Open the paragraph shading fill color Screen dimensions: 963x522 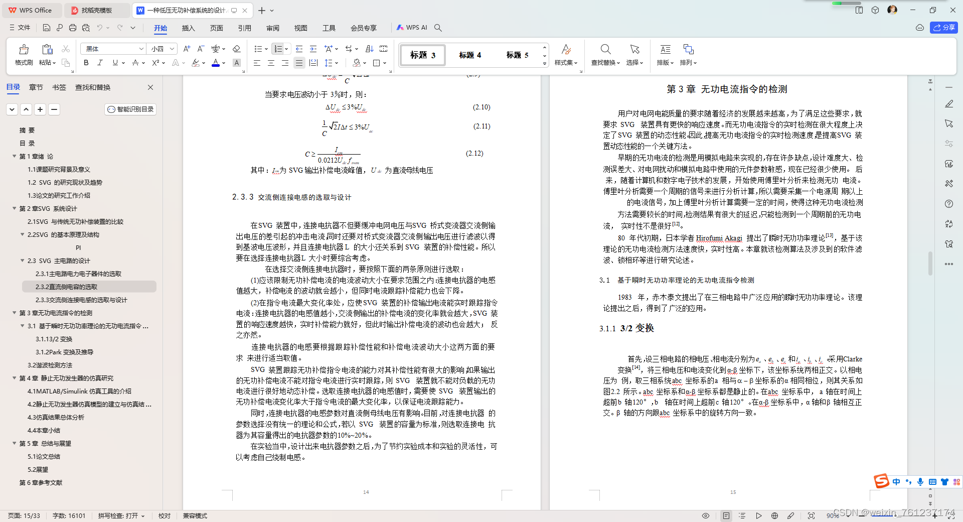pos(357,63)
